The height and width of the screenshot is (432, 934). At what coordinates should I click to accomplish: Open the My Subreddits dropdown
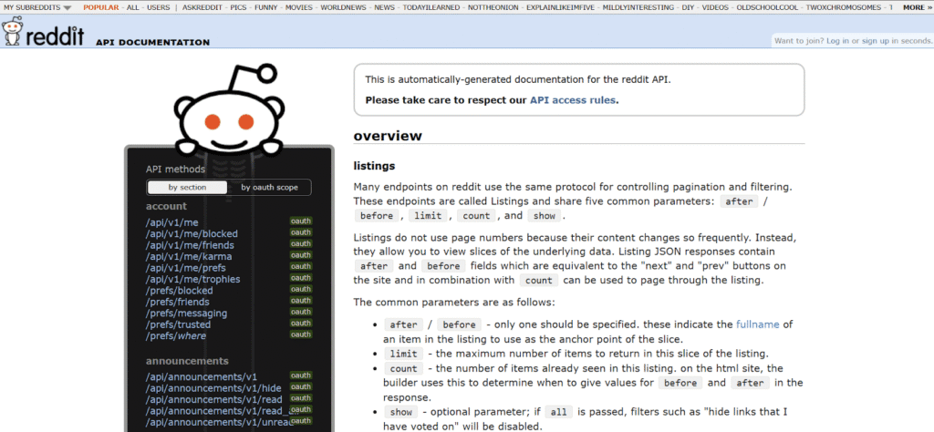pos(37,7)
